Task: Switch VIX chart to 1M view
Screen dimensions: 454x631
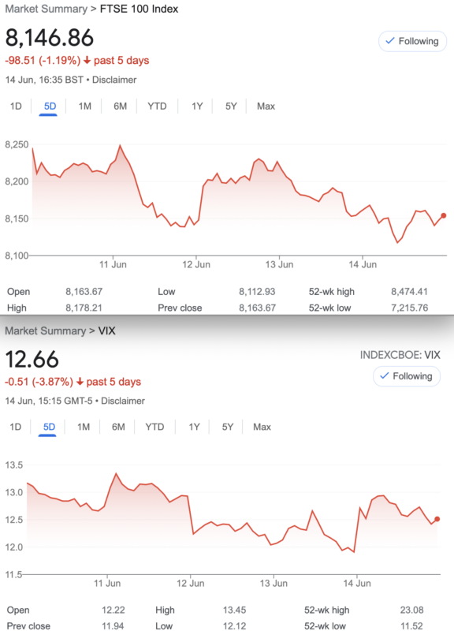Action: click(84, 427)
